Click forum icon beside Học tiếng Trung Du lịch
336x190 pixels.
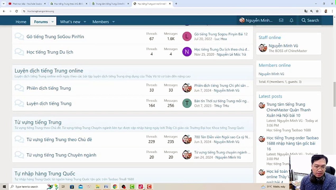tap(19, 52)
